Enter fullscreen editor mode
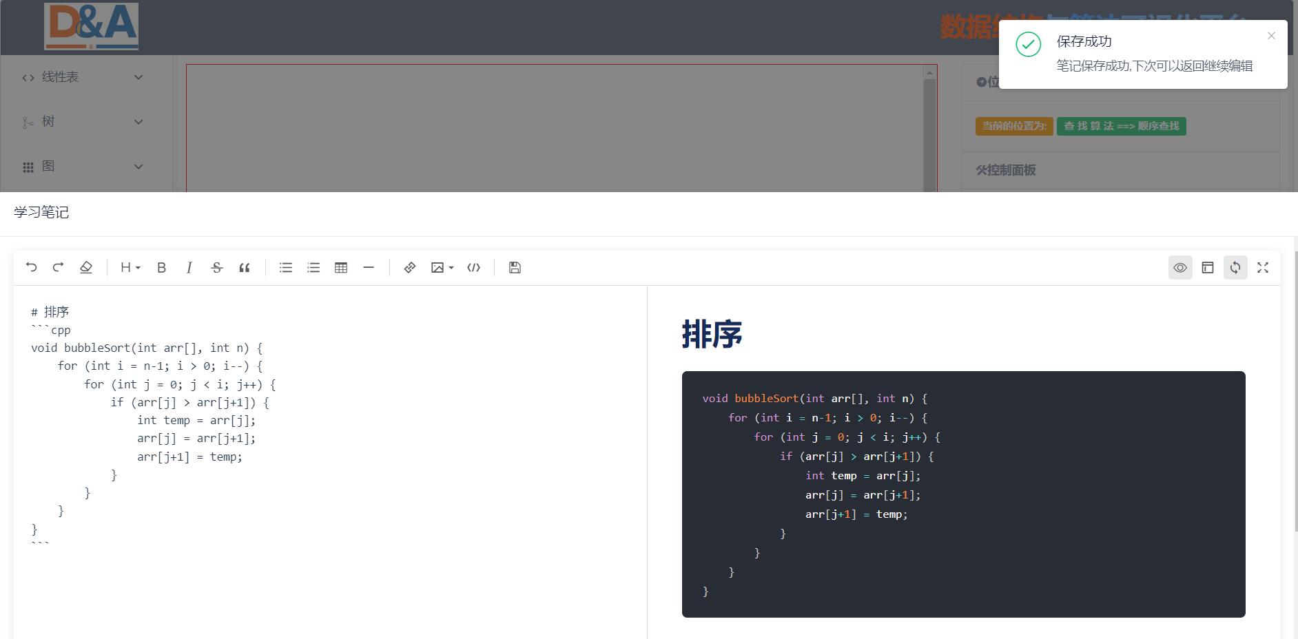This screenshot has height=639, width=1298. pos(1263,267)
